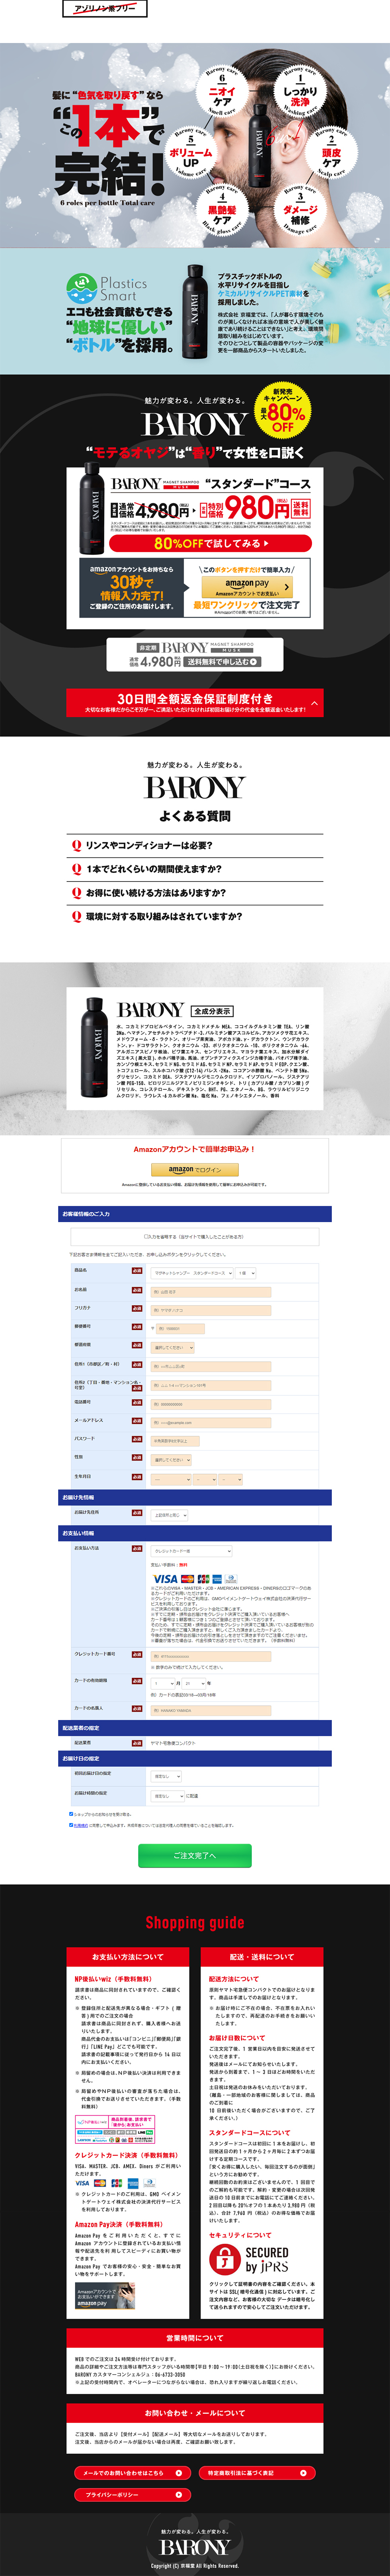Click the Q icon beside お得に使い続ける方法はありますか?
390x2576 pixels.
[x=76, y=893]
